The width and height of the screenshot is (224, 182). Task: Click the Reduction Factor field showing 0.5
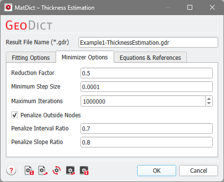point(146,73)
